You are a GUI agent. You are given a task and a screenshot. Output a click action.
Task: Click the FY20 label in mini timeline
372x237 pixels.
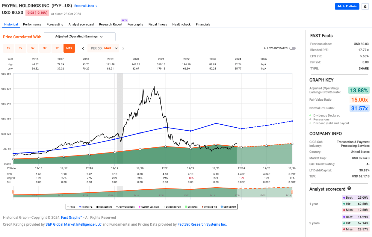pyautogui.click(x=136, y=195)
